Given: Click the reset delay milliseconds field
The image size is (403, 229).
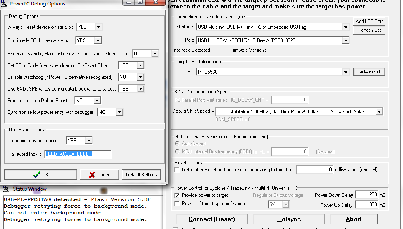Looking at the screenshot, I should click(315, 169).
